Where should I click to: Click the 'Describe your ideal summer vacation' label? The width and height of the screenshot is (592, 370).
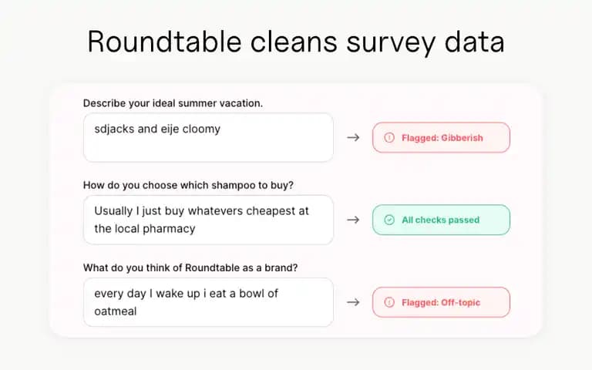click(173, 103)
